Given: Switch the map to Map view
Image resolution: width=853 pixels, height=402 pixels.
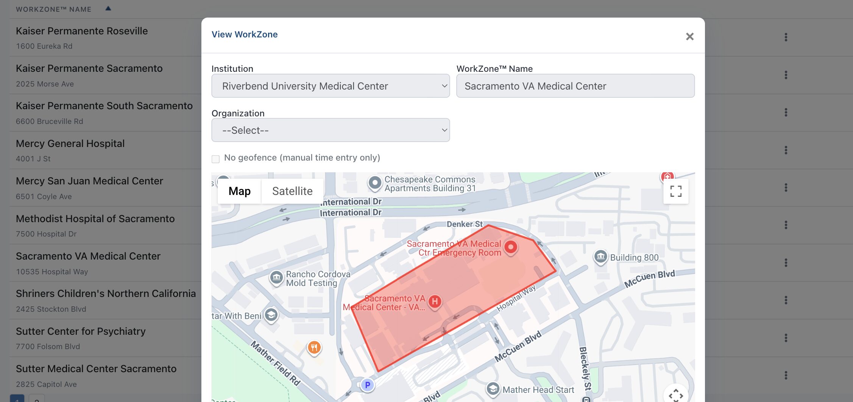Looking at the screenshot, I should pyautogui.click(x=239, y=191).
